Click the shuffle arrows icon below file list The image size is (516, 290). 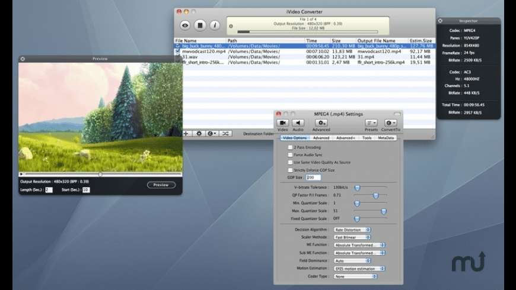click(x=225, y=134)
